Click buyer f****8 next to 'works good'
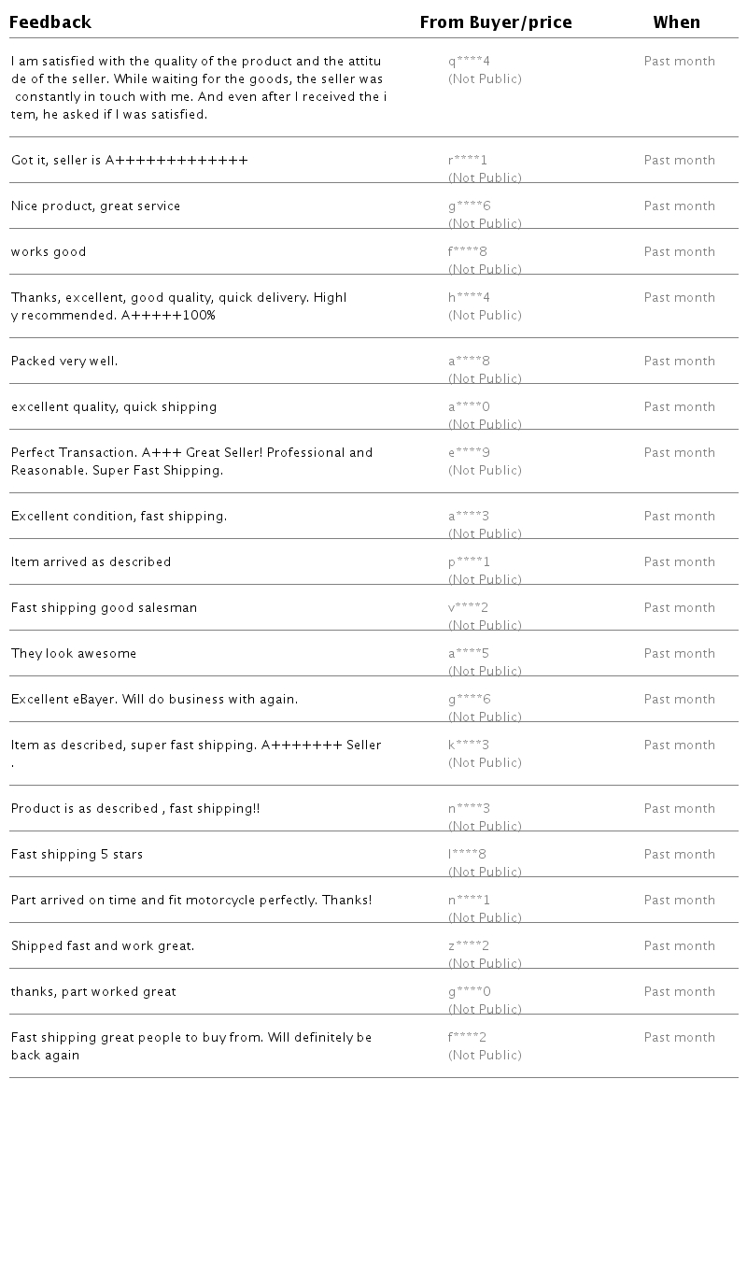The height and width of the screenshot is (1278, 747). [x=468, y=252]
